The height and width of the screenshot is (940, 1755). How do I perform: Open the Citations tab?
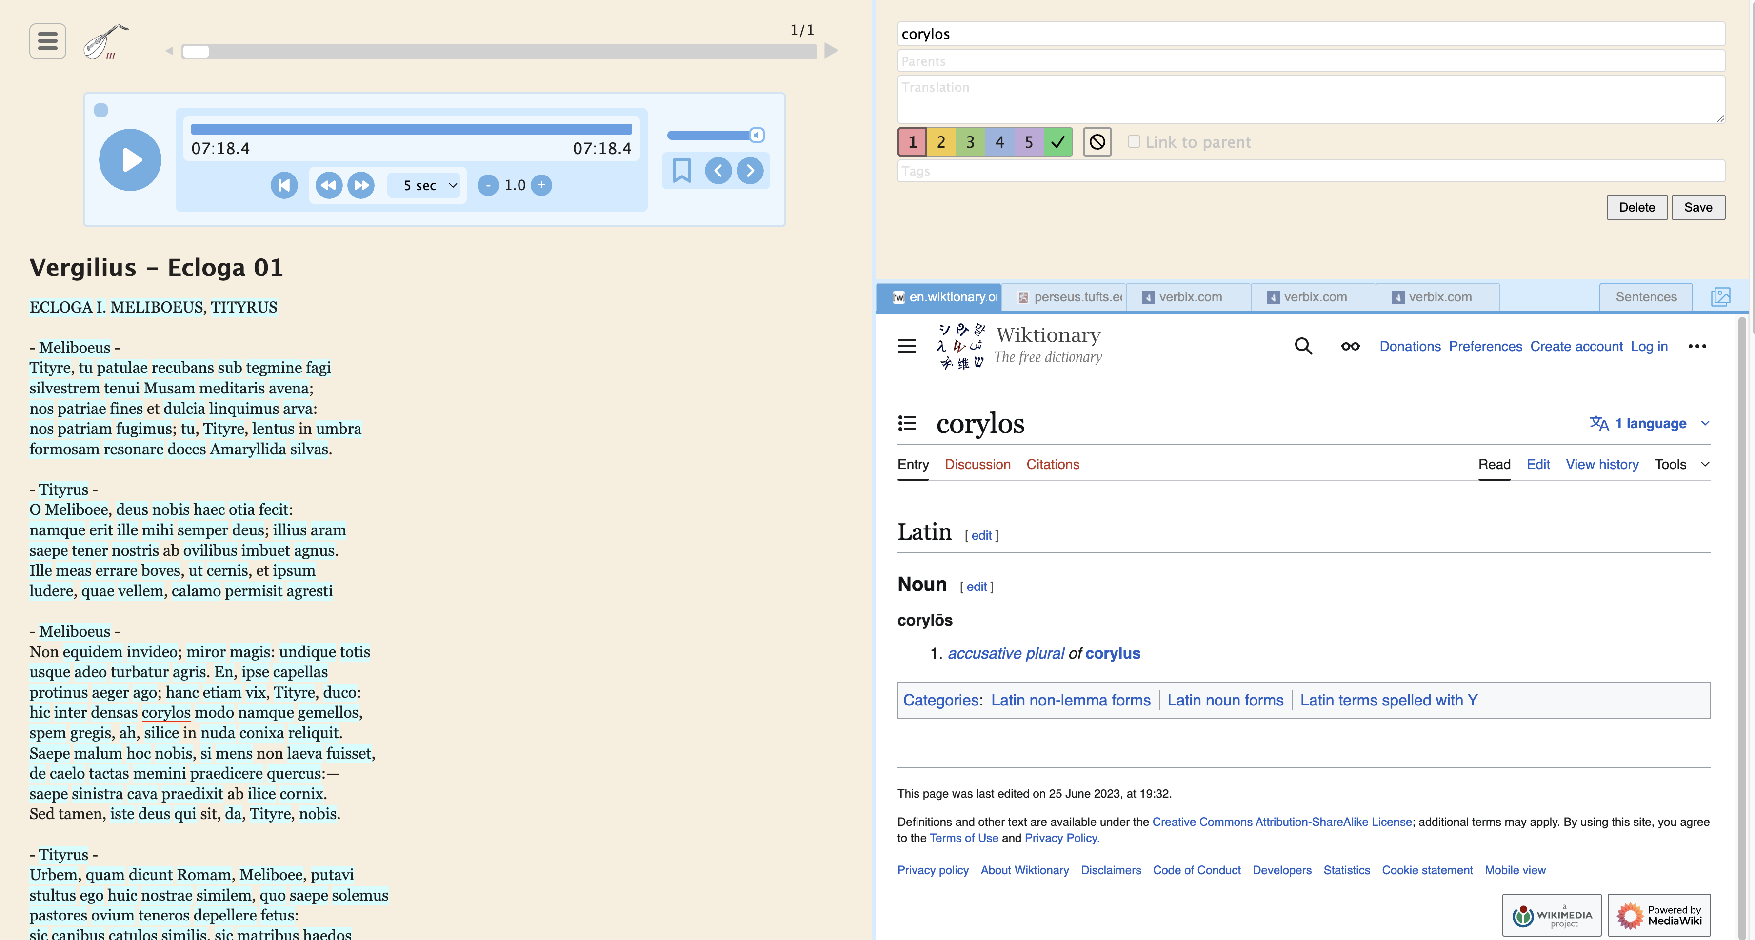[1053, 465]
